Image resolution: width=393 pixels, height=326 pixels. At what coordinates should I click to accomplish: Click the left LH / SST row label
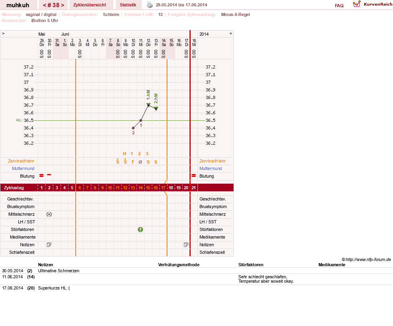tap(26, 222)
